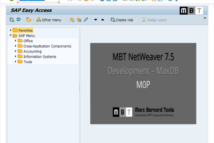Show more toolbar items via overflow chevron
Screen dimensions: 214x143
point(205,18)
